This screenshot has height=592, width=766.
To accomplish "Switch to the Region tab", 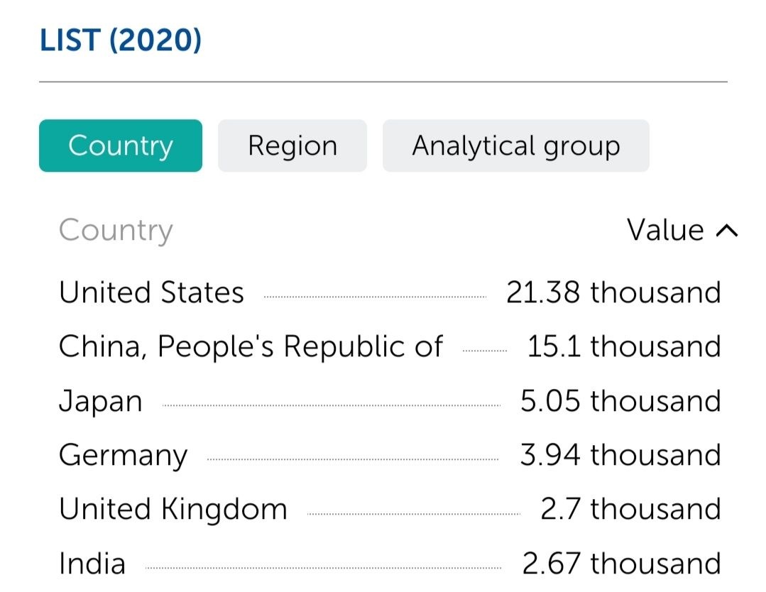I will click(x=292, y=146).
